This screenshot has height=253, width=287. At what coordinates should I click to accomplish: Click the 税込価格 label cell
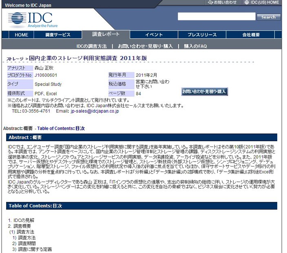(x=121, y=84)
